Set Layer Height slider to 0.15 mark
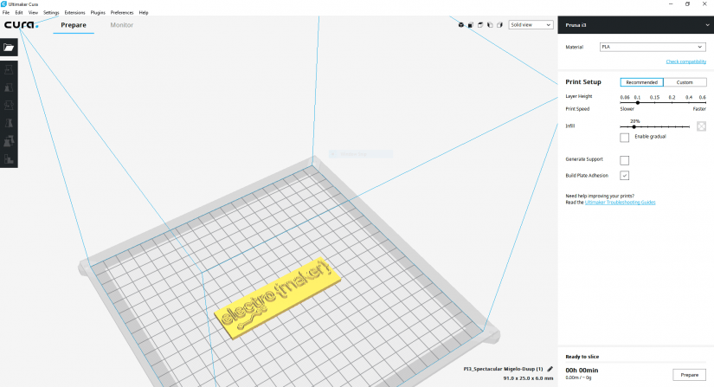 pos(655,103)
